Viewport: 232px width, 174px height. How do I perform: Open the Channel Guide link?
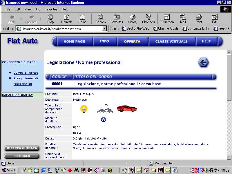(166, 28)
